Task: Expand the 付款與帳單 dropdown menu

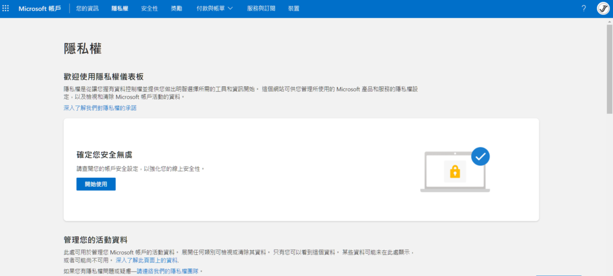Action: click(x=215, y=8)
